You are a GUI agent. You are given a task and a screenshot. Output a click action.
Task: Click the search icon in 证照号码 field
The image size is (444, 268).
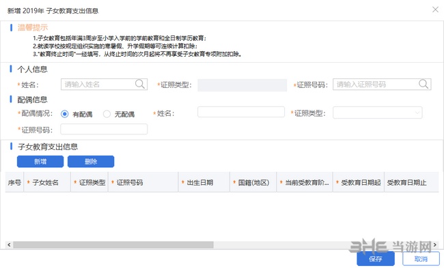(x=424, y=84)
